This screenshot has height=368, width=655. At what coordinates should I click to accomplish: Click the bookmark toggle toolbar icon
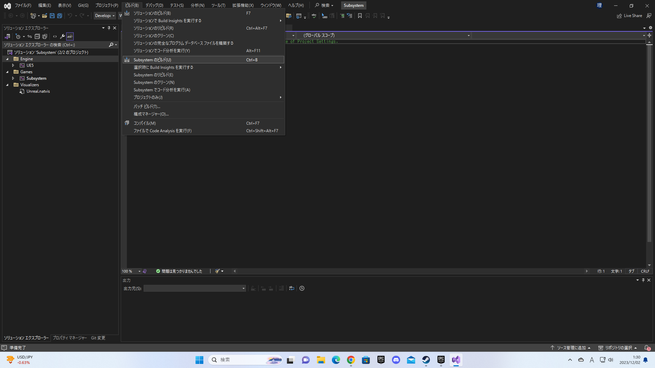tap(360, 16)
